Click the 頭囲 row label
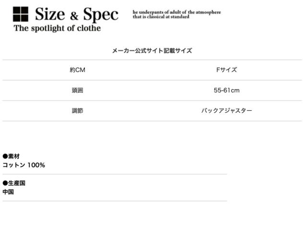 point(77,90)
